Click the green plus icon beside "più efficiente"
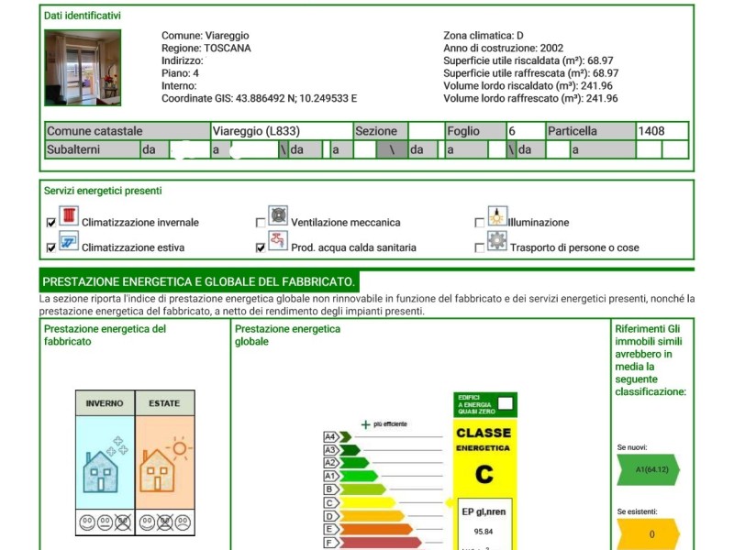Screen dimensions: 734x550 pos(365,424)
